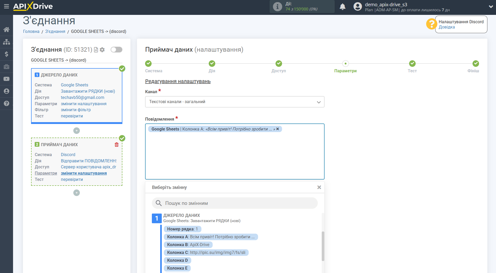Insert the Колонка D variable
The height and width of the screenshot is (273, 496).
177,260
